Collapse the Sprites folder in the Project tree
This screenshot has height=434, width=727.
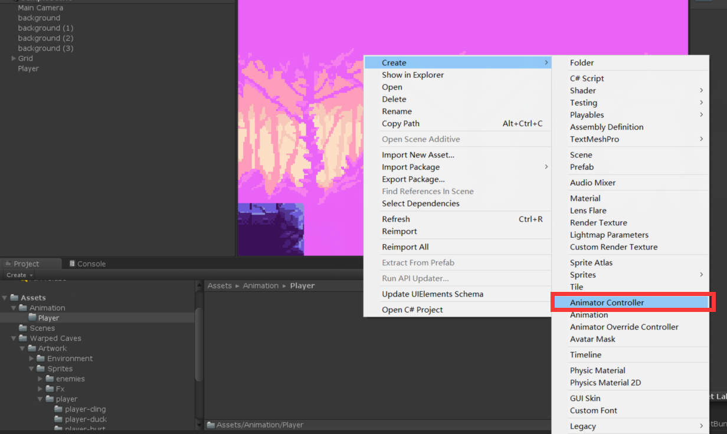click(31, 368)
